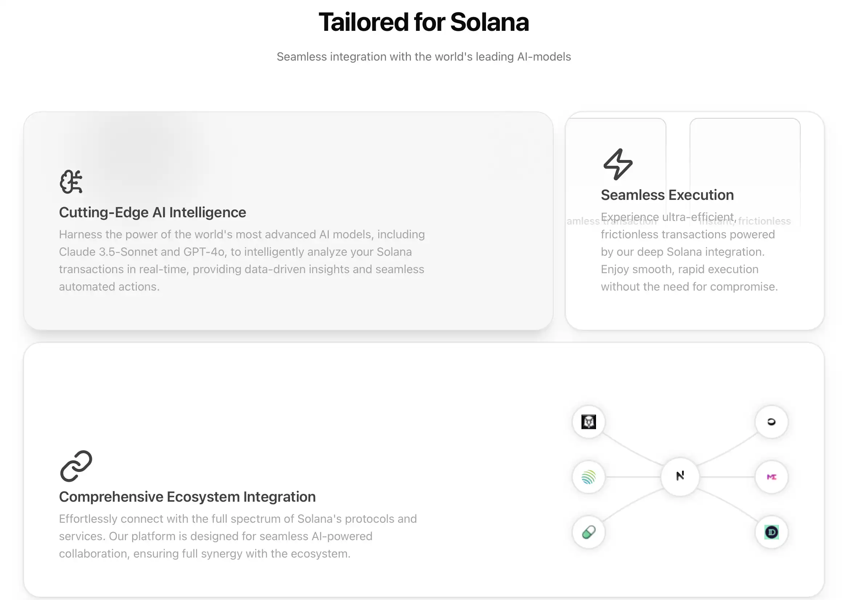Click the 'Seamless integration' subtitle text
Image resolution: width=845 pixels, height=600 pixels.
pos(424,57)
